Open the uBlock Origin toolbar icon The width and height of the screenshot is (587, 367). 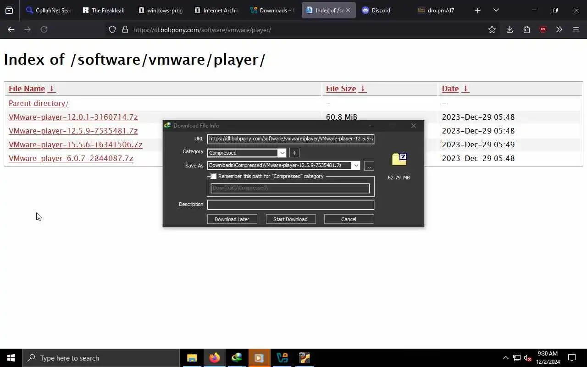pos(543,29)
